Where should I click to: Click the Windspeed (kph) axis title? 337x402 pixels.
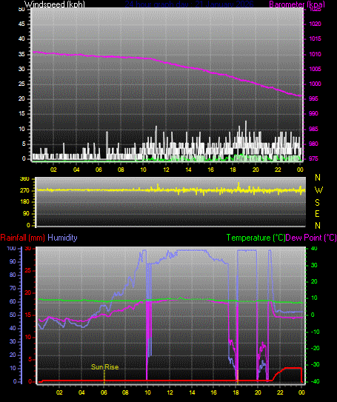coord(55,4)
